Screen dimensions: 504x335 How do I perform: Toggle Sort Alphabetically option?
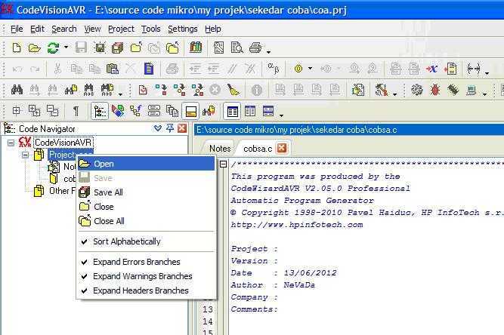tap(147, 241)
